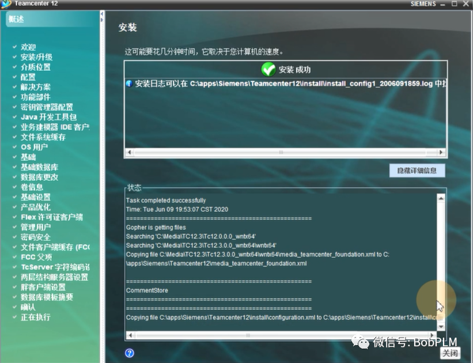The width and height of the screenshot is (473, 363).
Task: Select the TcServer 字符编码 step
Action: coord(55,267)
